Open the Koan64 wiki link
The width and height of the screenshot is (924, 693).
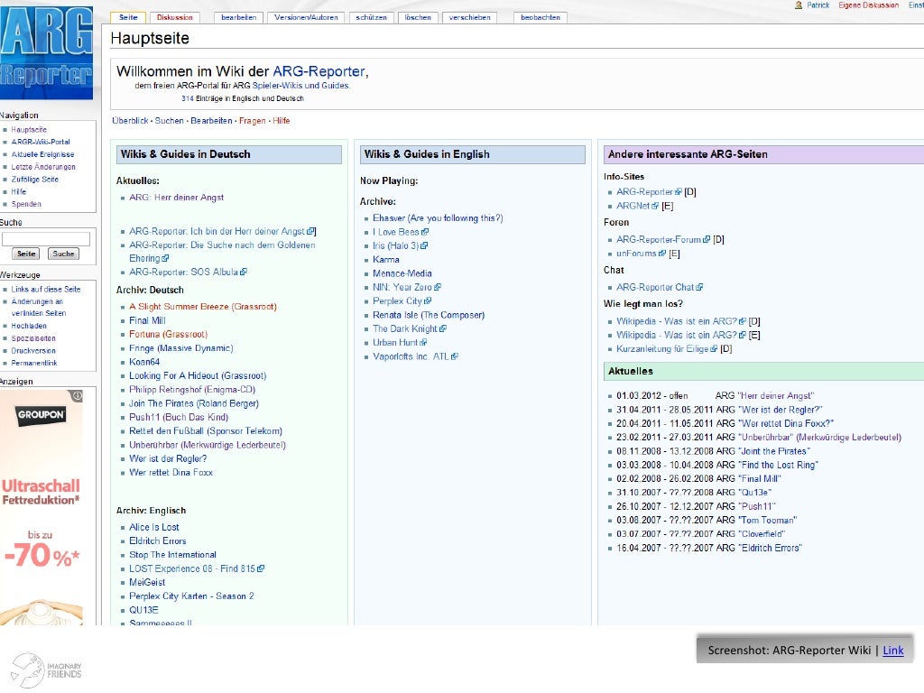[x=144, y=362]
